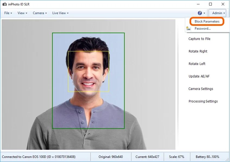The height and width of the screenshot is (162, 230).
Task: Choose Password... in the Admin menu
Action: point(203,29)
